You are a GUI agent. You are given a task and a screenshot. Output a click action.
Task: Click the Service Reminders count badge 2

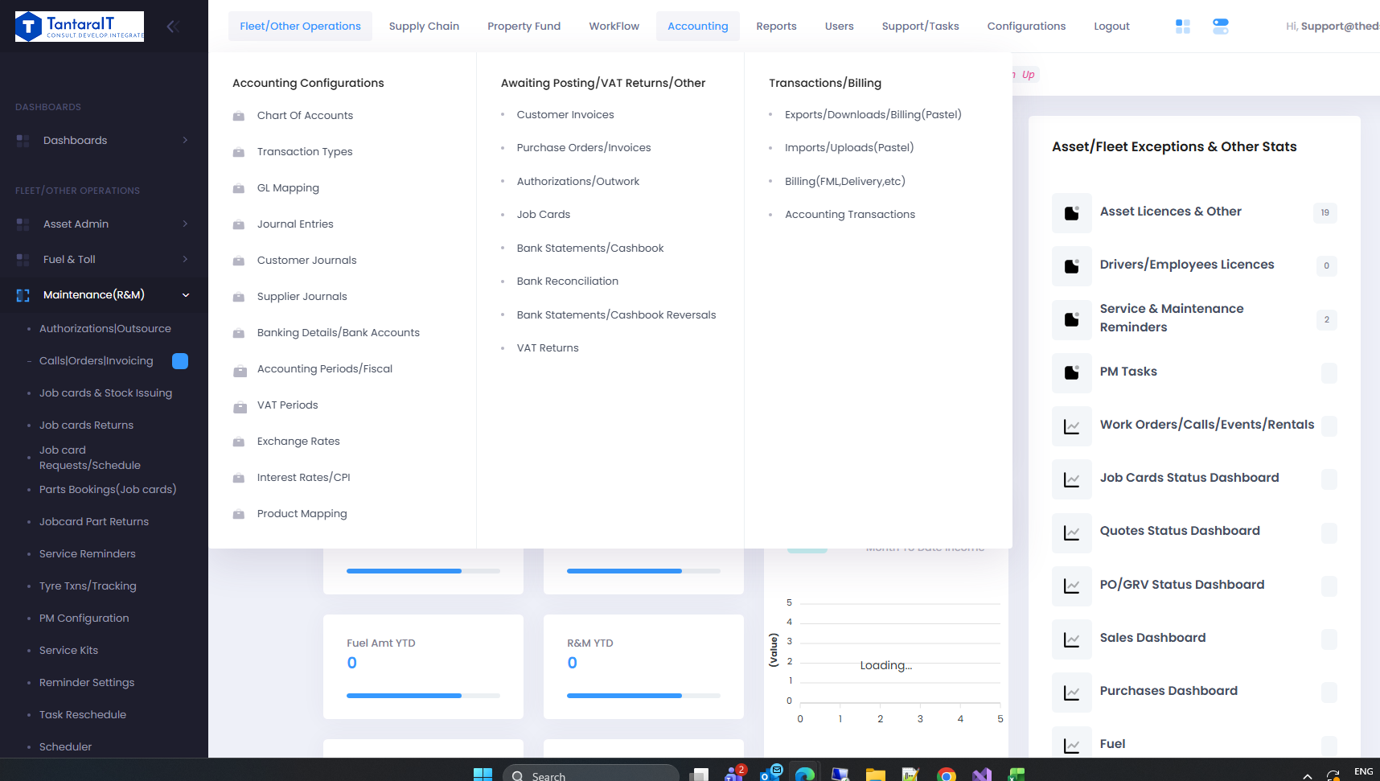click(x=1327, y=320)
